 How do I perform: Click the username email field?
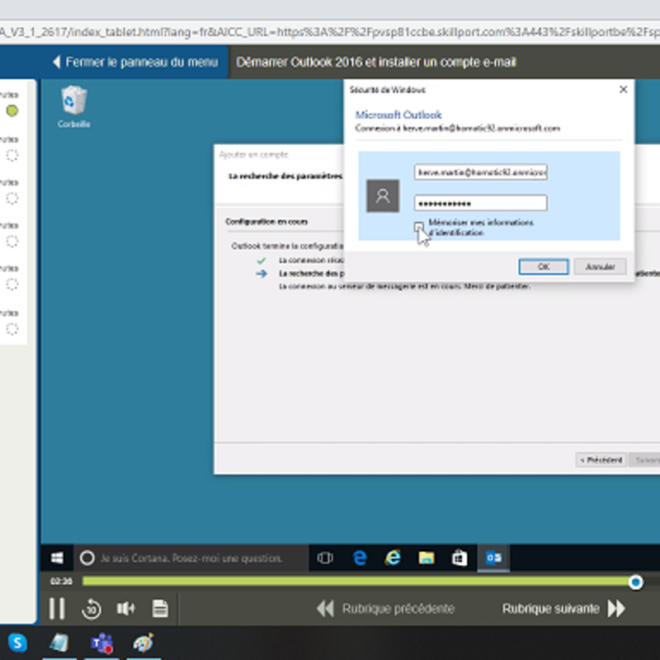(x=480, y=172)
